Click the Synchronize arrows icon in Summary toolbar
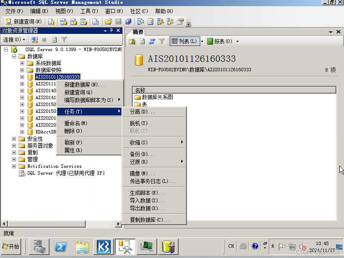344x258 pixels. (152, 41)
